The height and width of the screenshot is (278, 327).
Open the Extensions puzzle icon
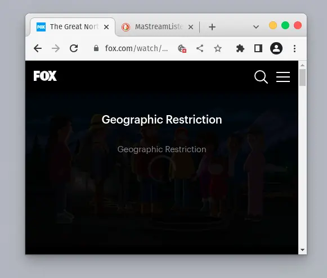click(x=240, y=48)
